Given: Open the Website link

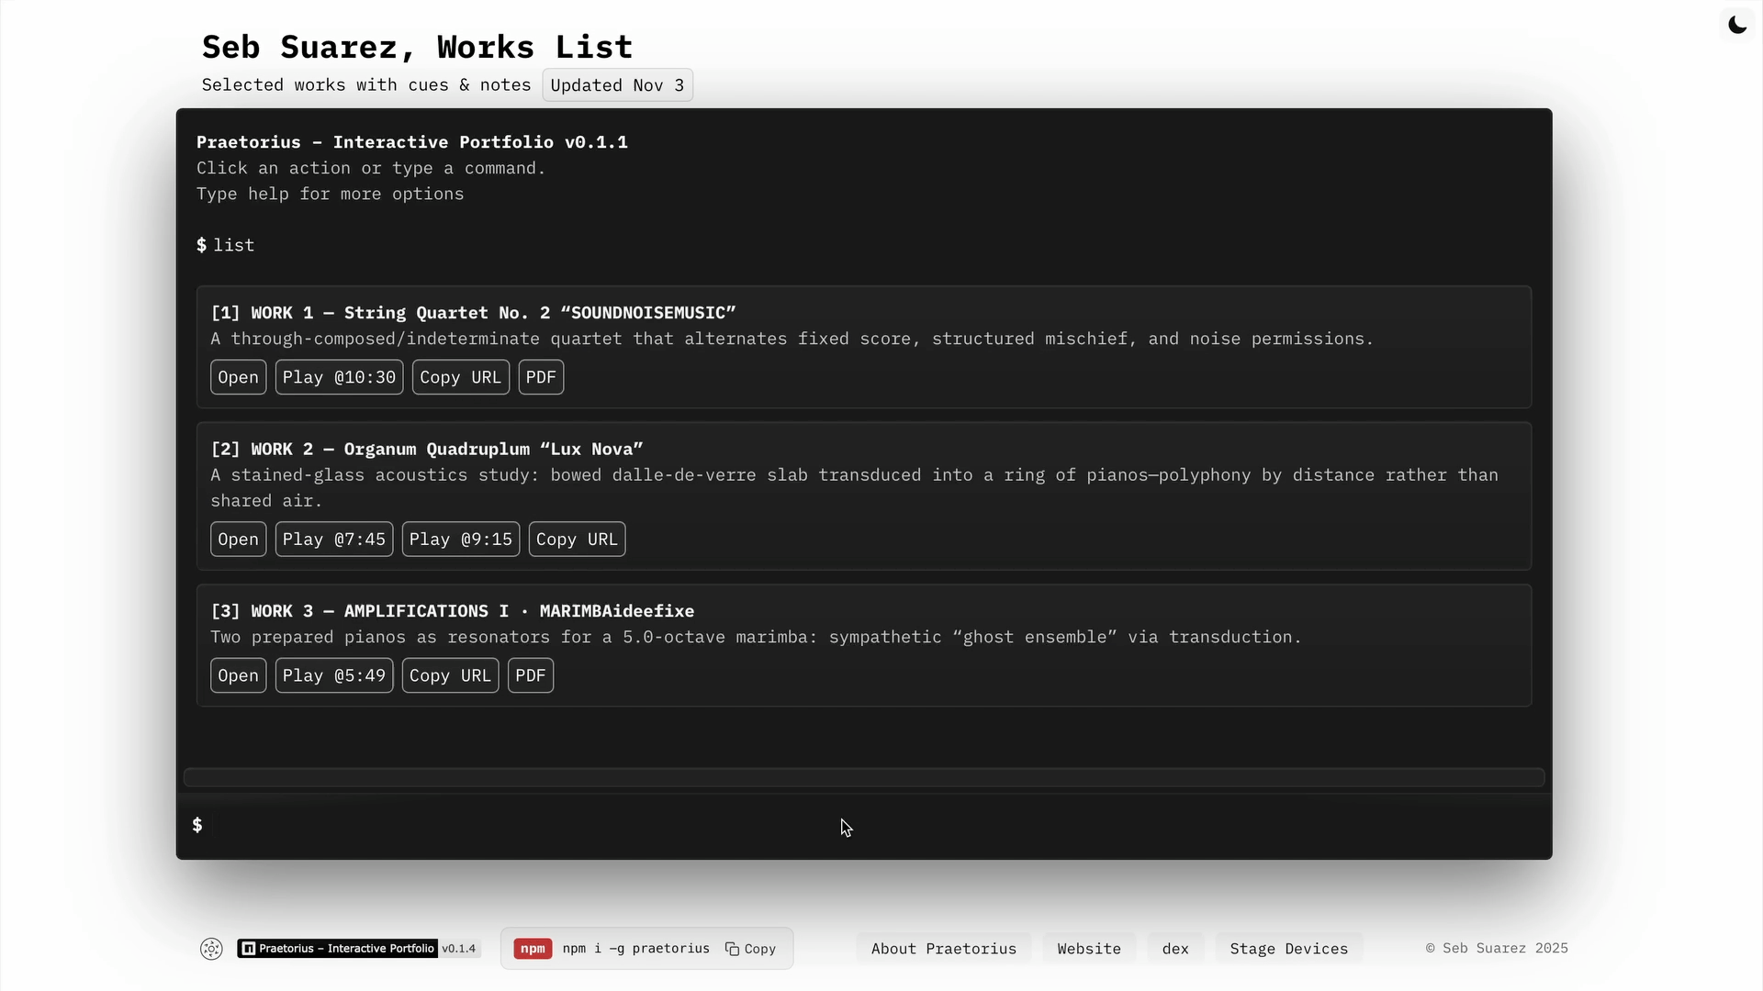Looking at the screenshot, I should 1088,948.
